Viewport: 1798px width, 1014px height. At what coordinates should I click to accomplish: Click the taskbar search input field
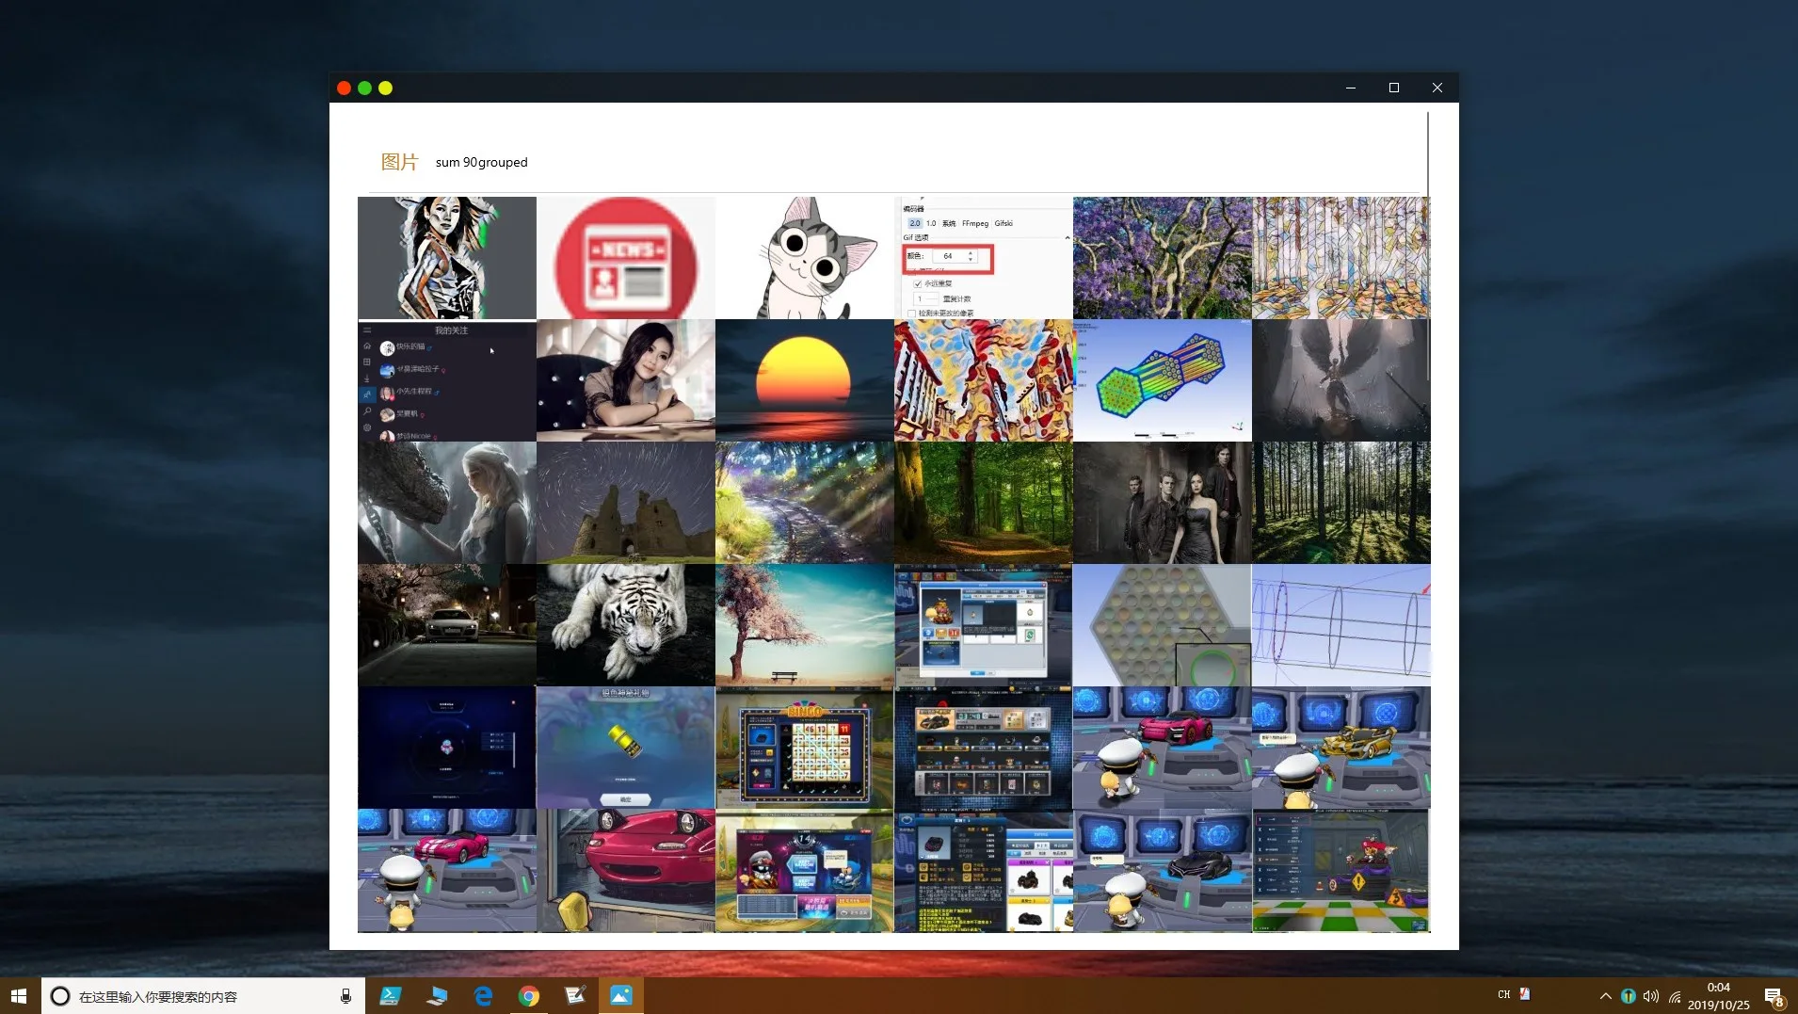(x=202, y=996)
